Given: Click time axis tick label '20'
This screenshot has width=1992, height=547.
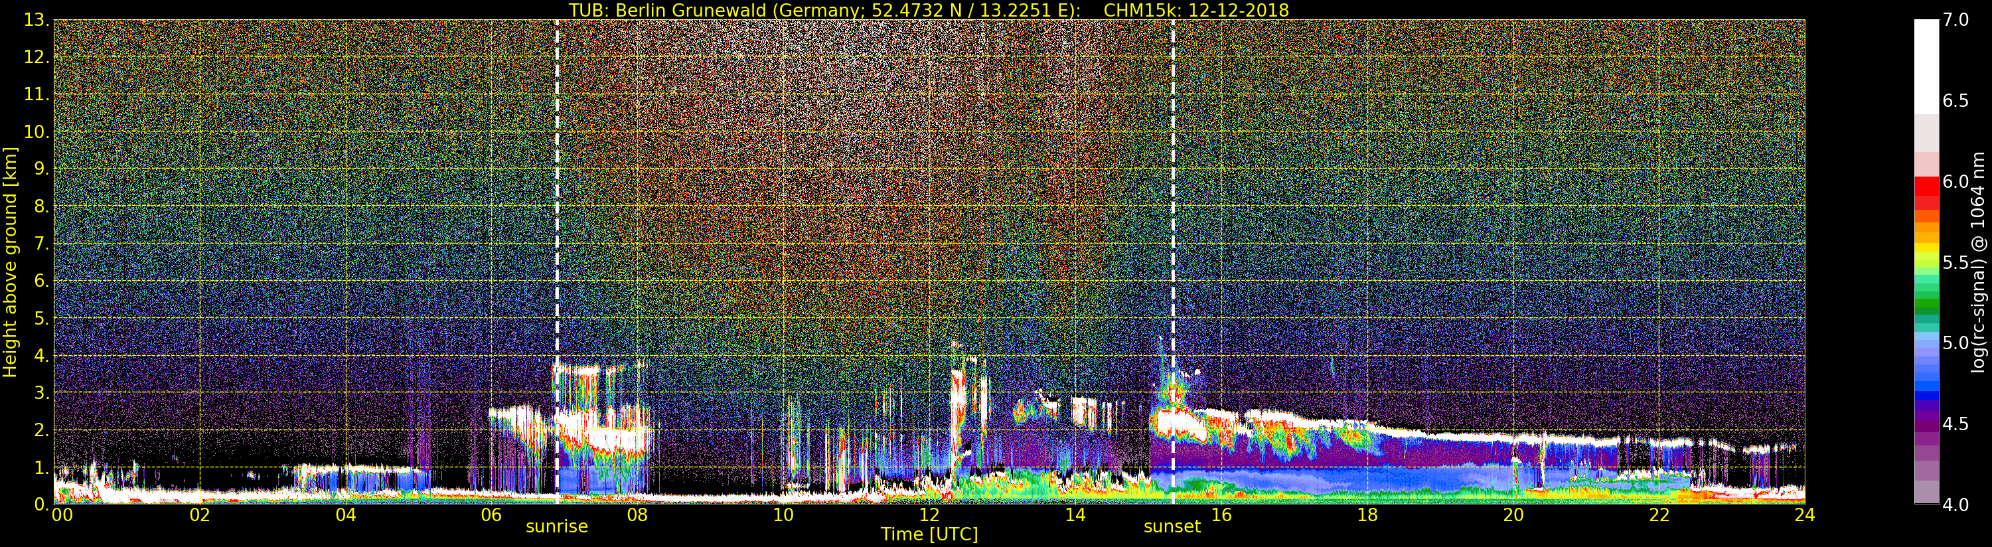Looking at the screenshot, I should [1513, 515].
